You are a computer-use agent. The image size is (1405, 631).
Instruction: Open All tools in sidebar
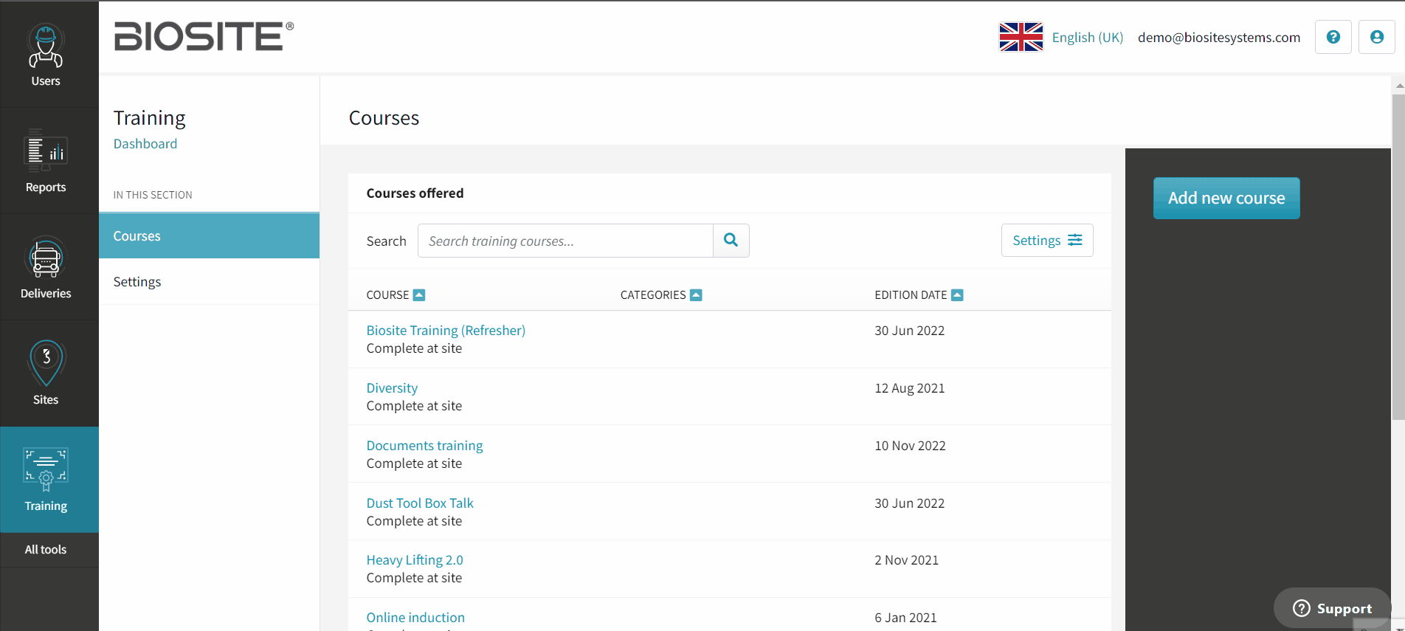click(46, 550)
